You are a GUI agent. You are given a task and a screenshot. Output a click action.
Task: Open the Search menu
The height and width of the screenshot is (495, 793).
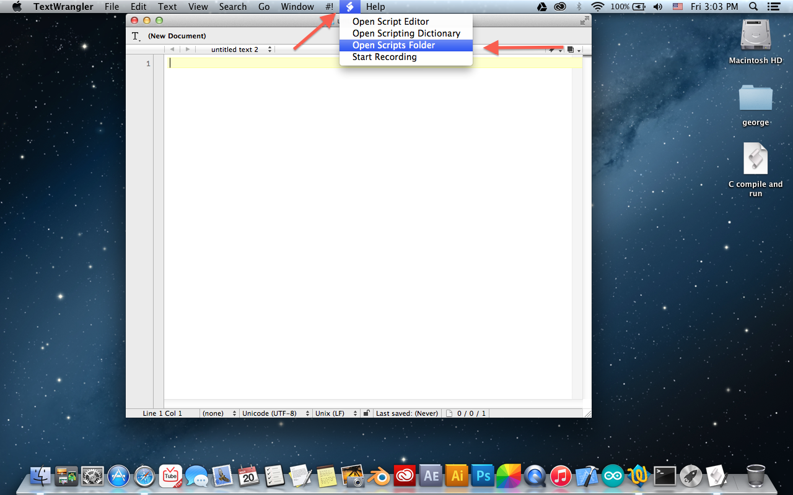click(233, 7)
